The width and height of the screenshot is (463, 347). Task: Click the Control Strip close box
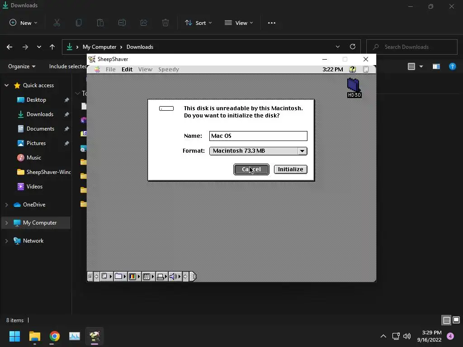tap(90, 277)
